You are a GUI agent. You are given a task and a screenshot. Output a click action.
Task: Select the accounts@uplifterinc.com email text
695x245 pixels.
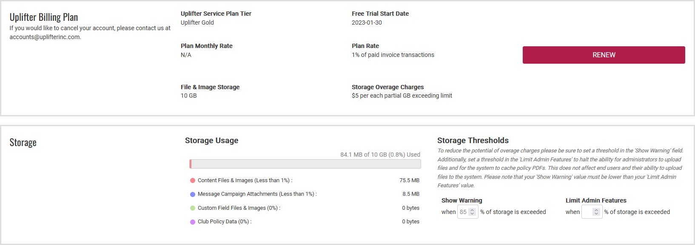point(45,37)
